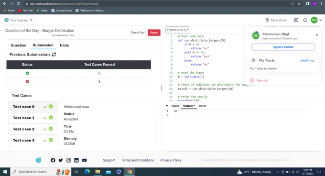Select Test case 2

[33, 129]
